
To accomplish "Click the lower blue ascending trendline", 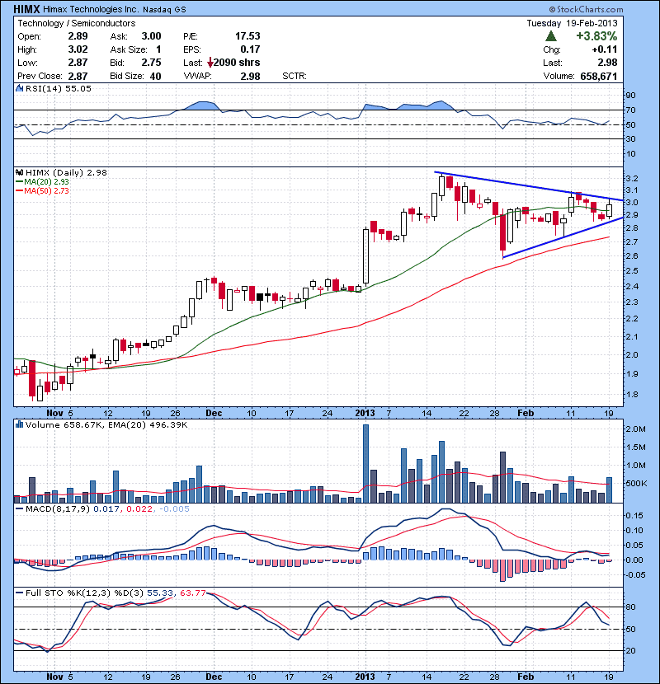I will 563,237.
